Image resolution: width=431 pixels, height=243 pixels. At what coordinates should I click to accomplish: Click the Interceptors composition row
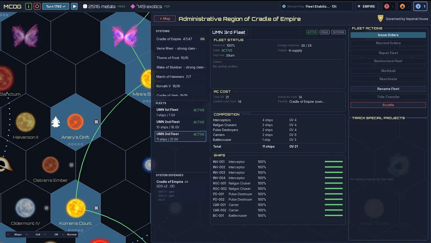point(278,120)
